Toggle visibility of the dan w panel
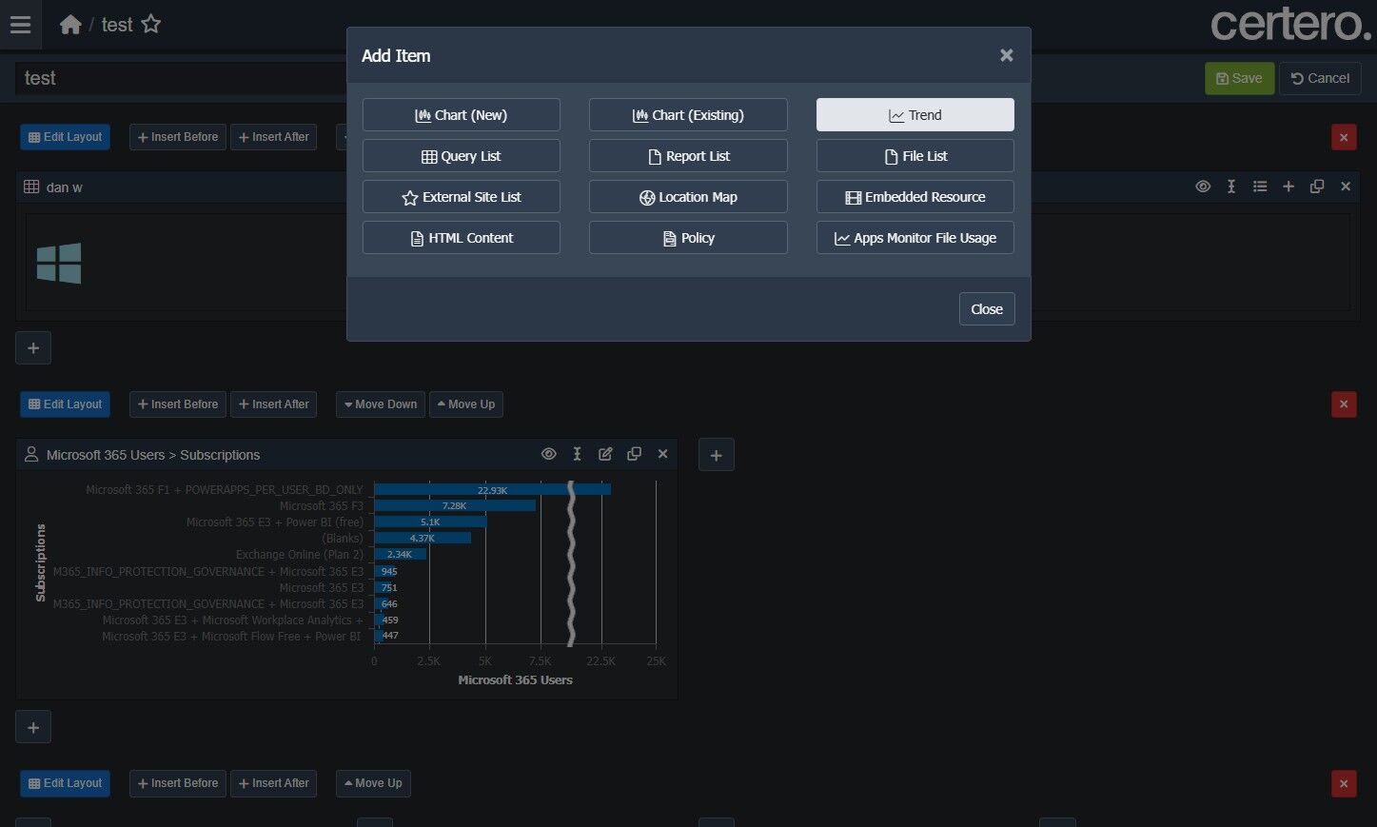 (1203, 187)
